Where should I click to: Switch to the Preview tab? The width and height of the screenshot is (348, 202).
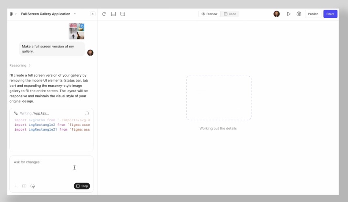209,14
